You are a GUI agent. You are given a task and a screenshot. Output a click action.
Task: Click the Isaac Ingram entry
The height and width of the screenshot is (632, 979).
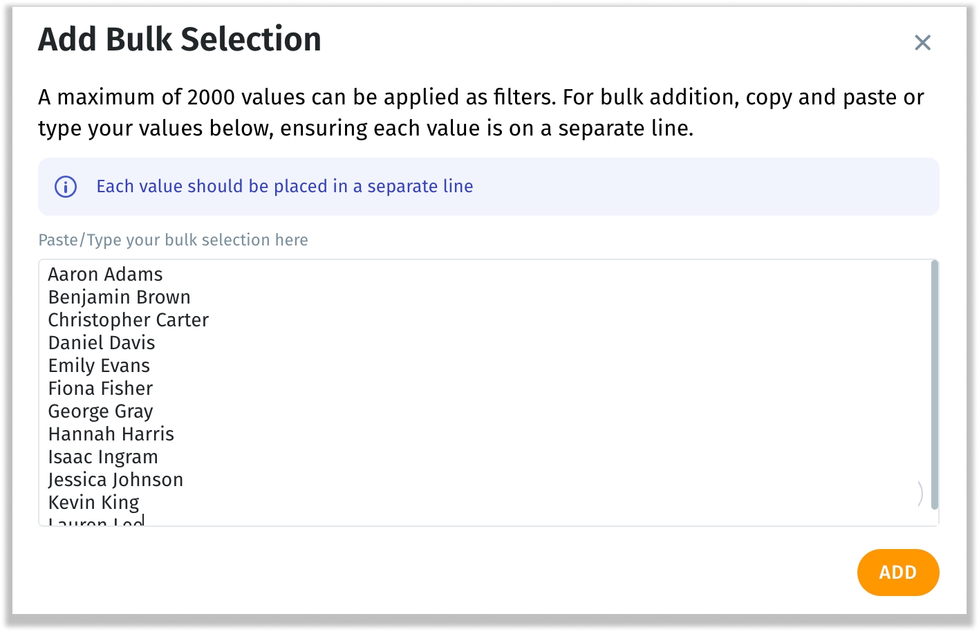[103, 457]
